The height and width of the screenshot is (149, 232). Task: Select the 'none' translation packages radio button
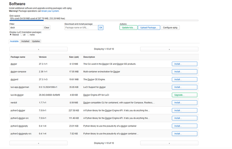coord(28,35)
